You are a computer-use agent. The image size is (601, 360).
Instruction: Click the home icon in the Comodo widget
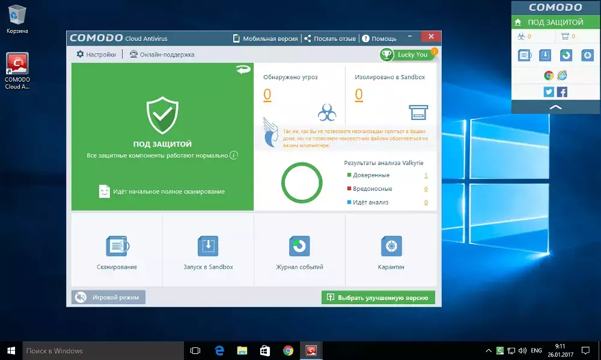pyautogui.click(x=518, y=22)
